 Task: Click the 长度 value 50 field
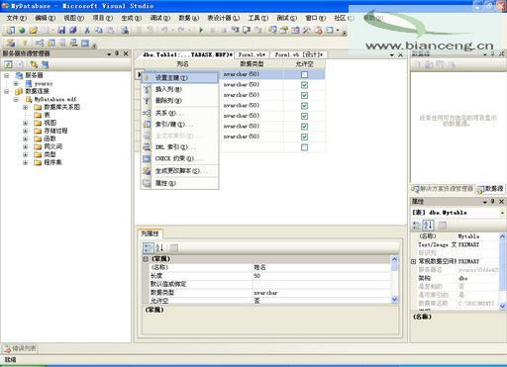point(322,276)
